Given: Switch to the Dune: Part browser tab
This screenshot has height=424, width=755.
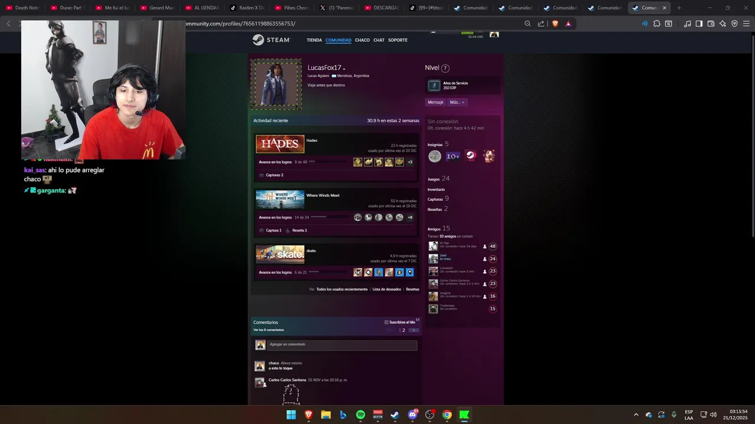Looking at the screenshot, I should coord(67,8).
